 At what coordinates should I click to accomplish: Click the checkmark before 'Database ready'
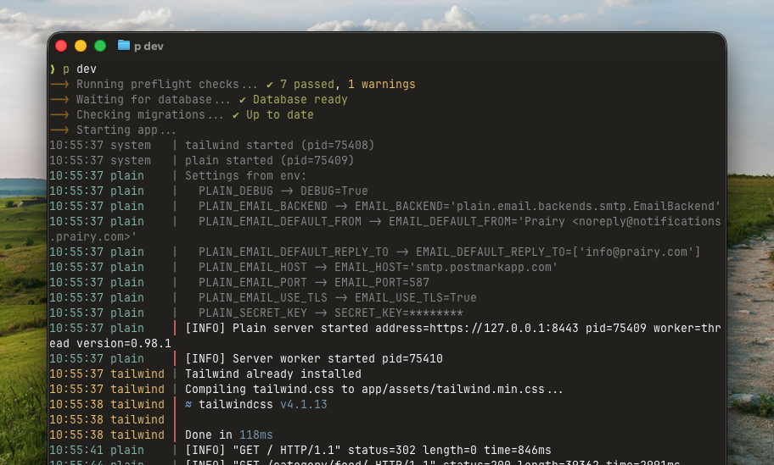[x=243, y=100]
